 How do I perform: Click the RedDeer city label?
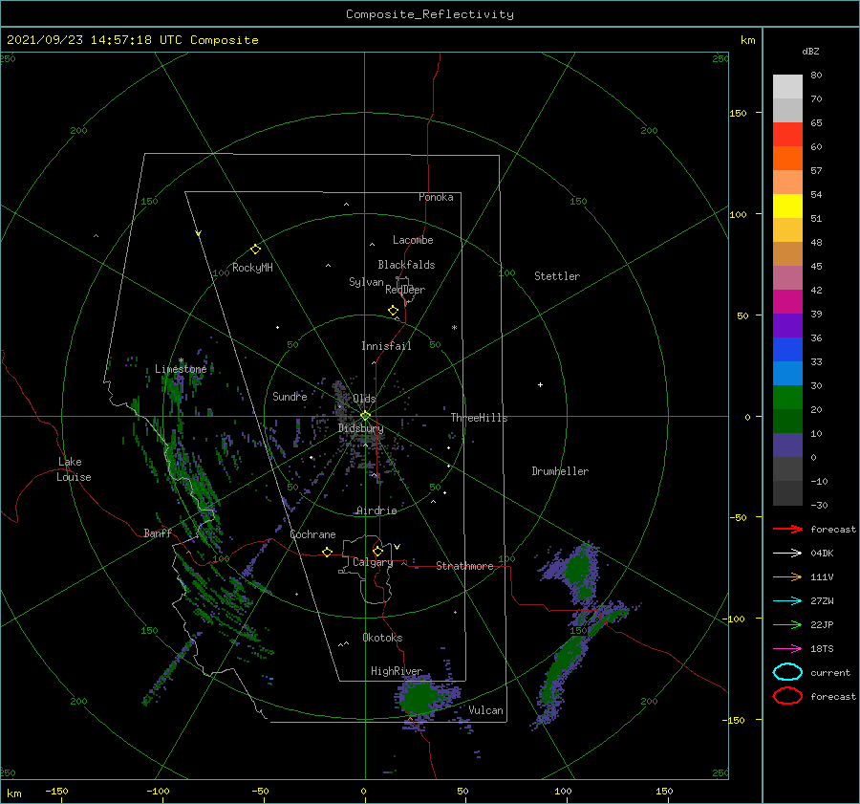[x=405, y=290]
